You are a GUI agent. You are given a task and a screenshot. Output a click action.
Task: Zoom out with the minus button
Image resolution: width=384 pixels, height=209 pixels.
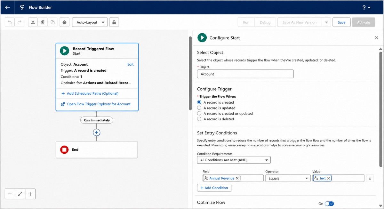pyautogui.click(x=10, y=194)
